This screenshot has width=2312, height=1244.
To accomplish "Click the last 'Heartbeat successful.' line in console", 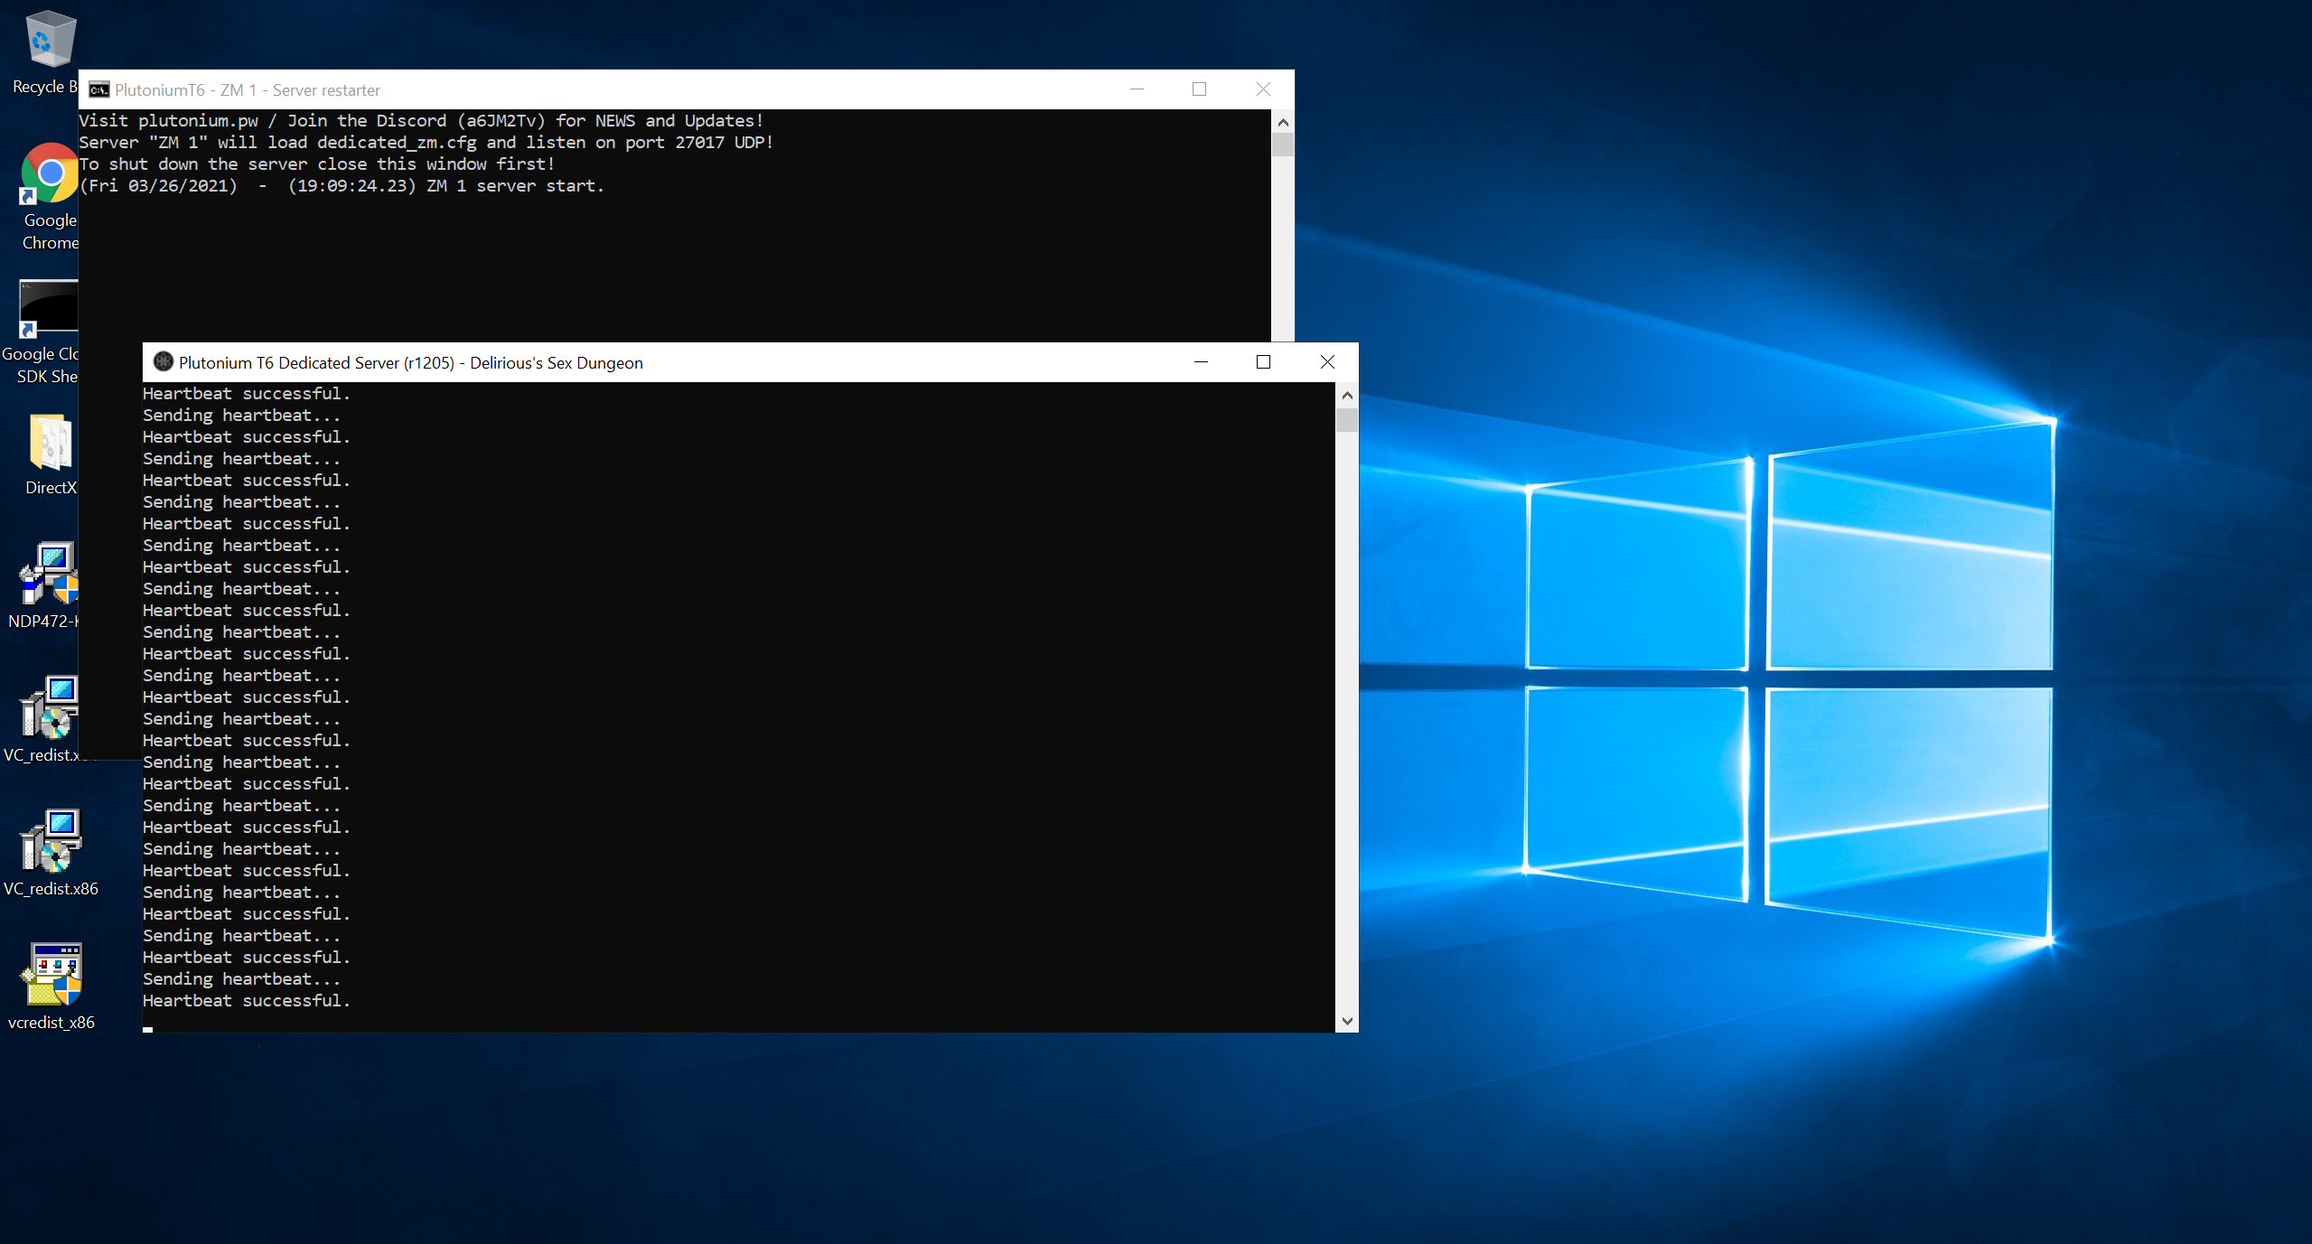I will pyautogui.click(x=246, y=1000).
